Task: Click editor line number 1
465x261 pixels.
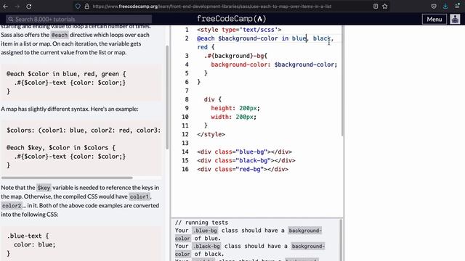Action: (x=187, y=30)
